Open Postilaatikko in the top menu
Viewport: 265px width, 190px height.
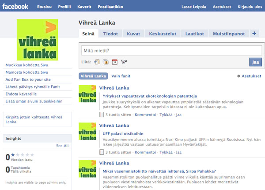click(x=110, y=7)
